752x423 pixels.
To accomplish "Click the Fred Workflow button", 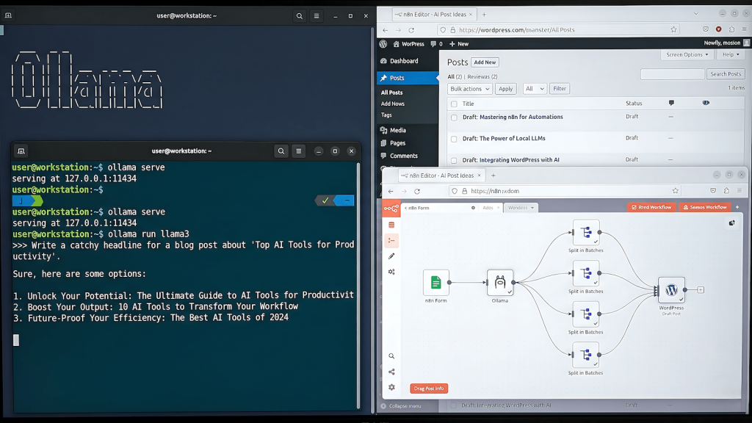I will (651, 207).
